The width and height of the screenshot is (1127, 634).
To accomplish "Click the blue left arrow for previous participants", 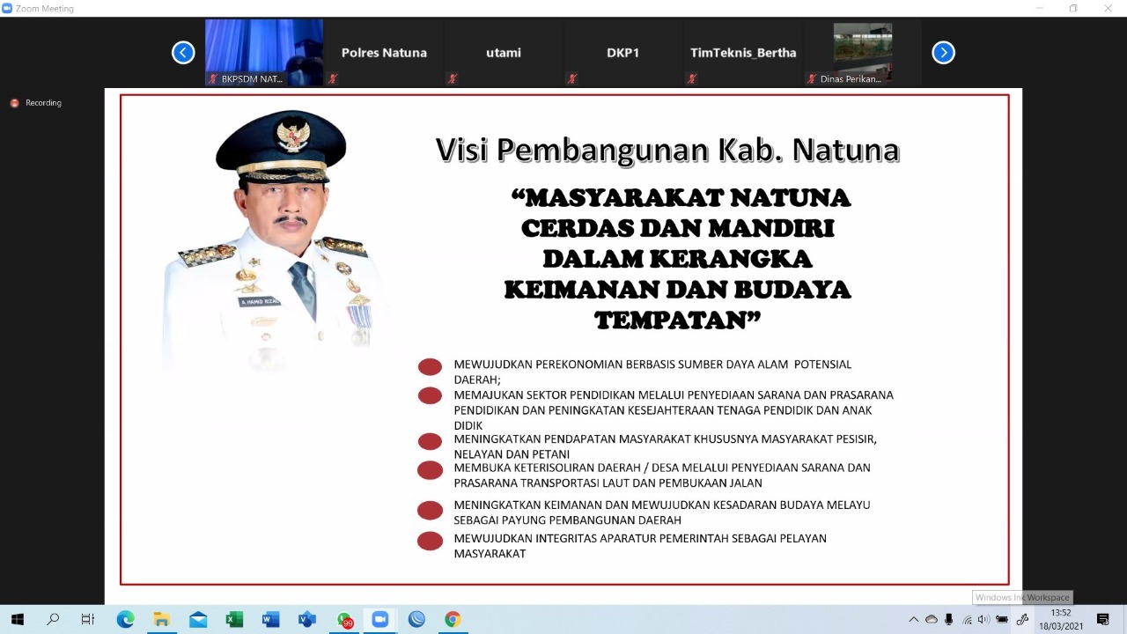I will 183,52.
